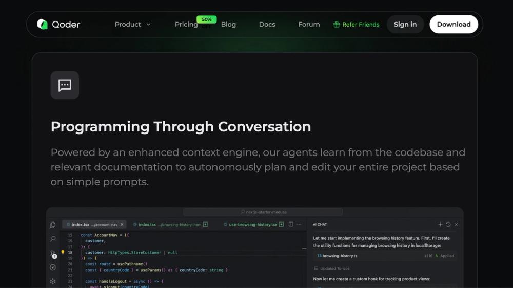513x288 pixels.
Task: Click the Refer Friends gift icon
Action: click(337, 25)
